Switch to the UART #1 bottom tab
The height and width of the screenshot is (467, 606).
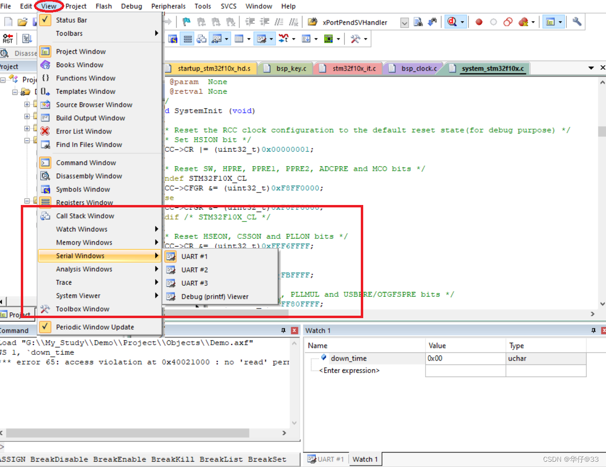pyautogui.click(x=326, y=459)
